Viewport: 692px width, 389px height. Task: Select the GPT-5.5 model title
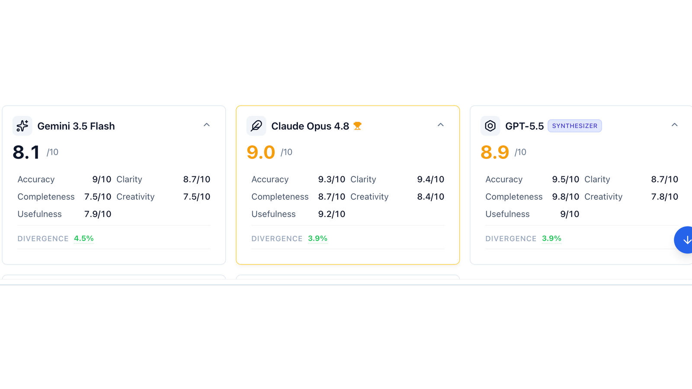pos(525,126)
